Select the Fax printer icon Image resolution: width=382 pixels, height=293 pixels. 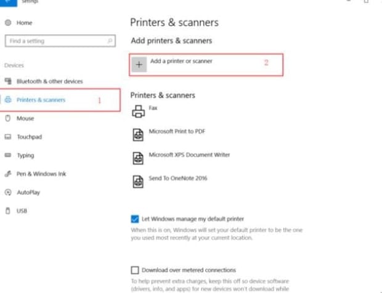coord(139,112)
